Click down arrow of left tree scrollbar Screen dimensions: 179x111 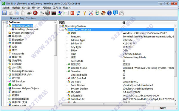[55, 104]
